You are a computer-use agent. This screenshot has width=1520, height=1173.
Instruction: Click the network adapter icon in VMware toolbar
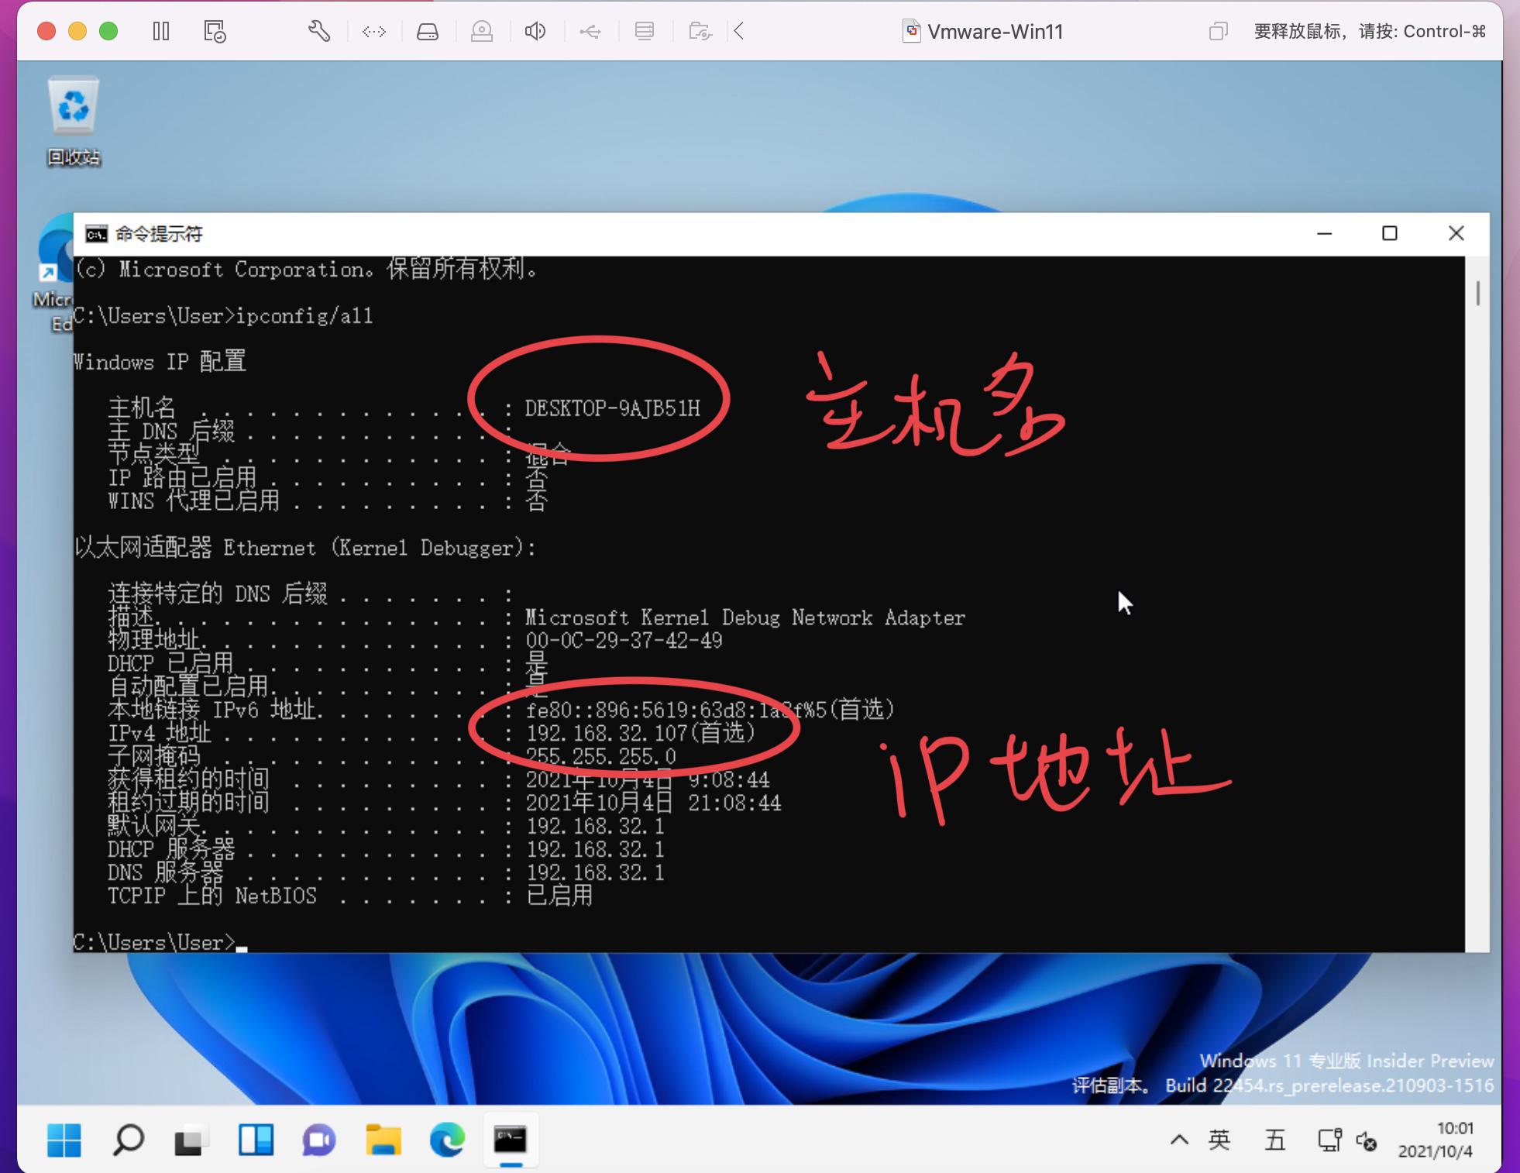point(645,31)
